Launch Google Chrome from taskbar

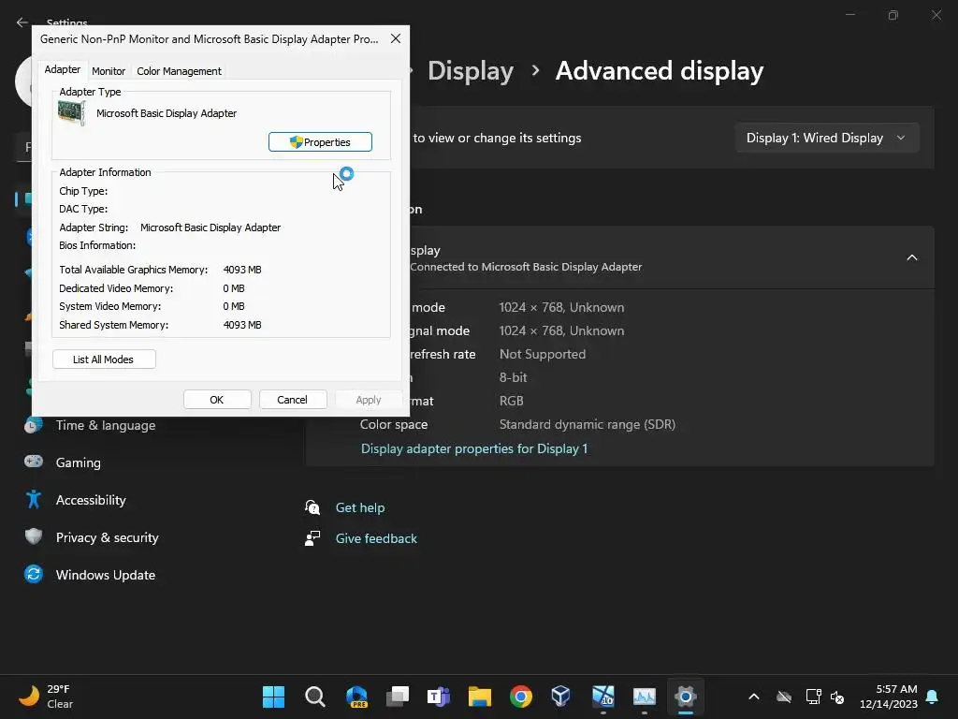(x=520, y=697)
